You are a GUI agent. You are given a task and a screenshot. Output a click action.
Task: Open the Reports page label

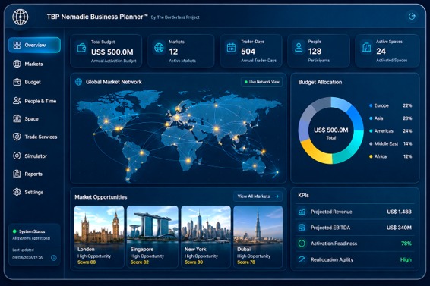click(33, 174)
